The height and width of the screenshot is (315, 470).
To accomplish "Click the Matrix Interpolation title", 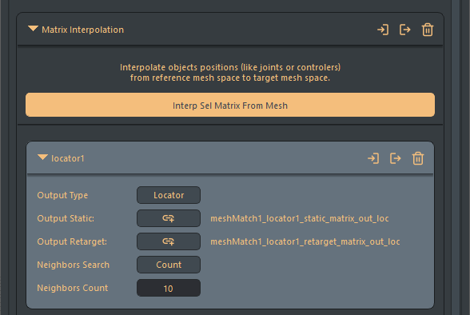I will coord(83,30).
